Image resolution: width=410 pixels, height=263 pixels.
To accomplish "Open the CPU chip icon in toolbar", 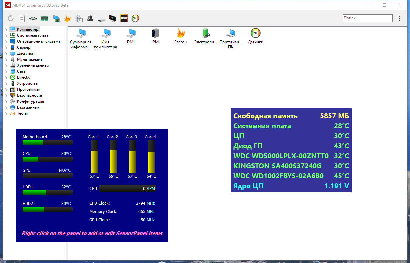I will 33,18.
